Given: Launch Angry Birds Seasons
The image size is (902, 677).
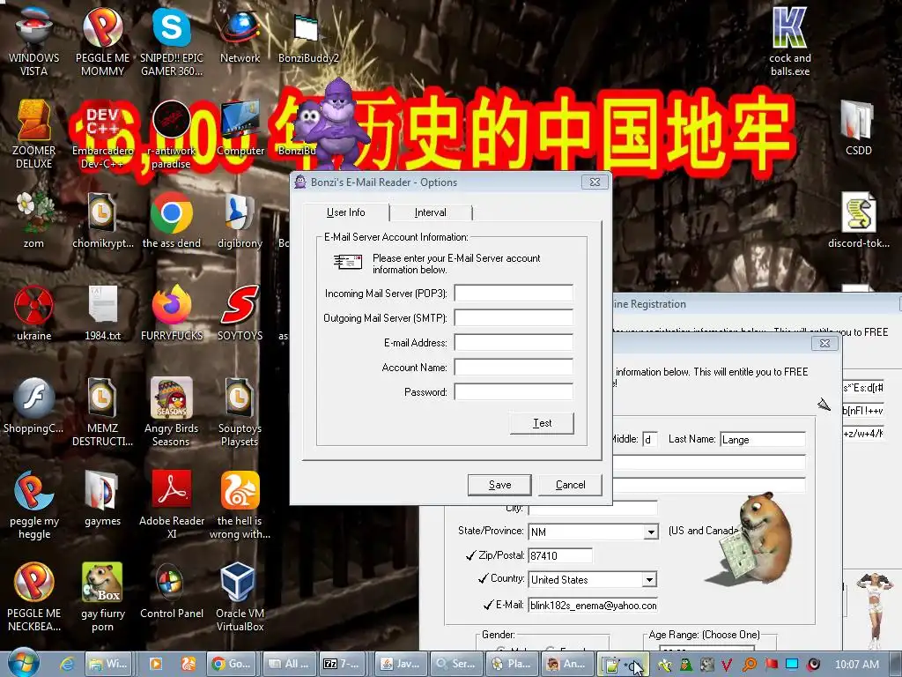Looking at the screenshot, I should (x=172, y=413).
